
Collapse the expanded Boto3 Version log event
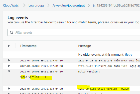click(x=9, y=71)
